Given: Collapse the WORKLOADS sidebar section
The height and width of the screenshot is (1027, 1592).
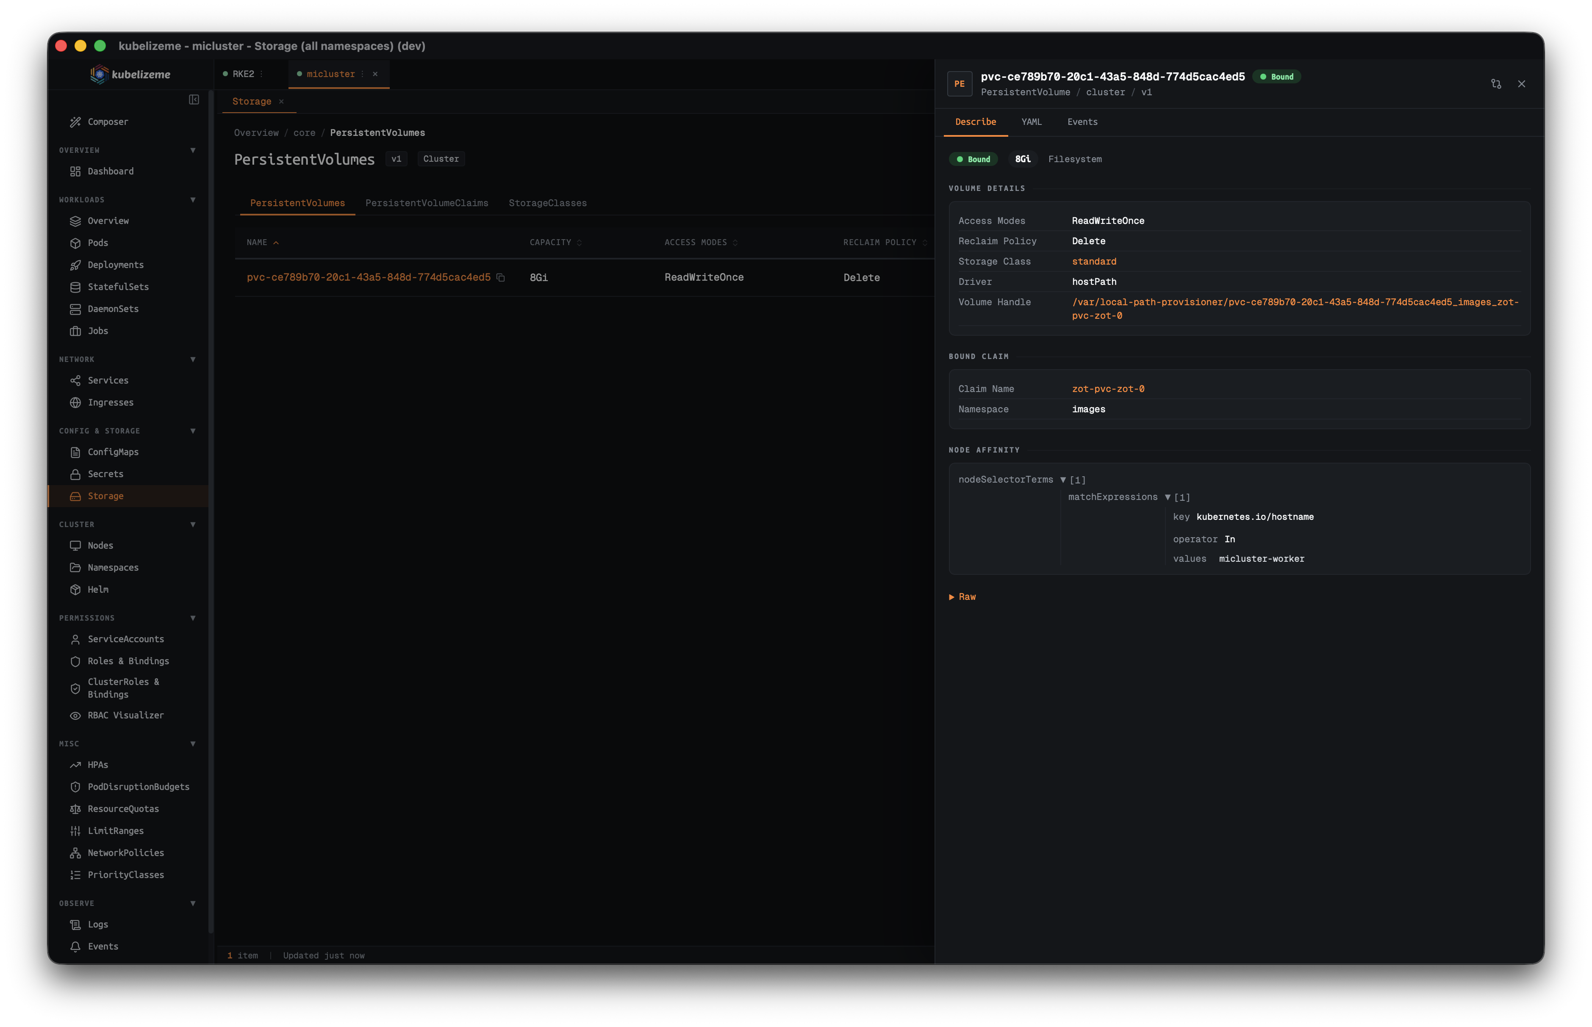Looking at the screenshot, I should pos(193,199).
